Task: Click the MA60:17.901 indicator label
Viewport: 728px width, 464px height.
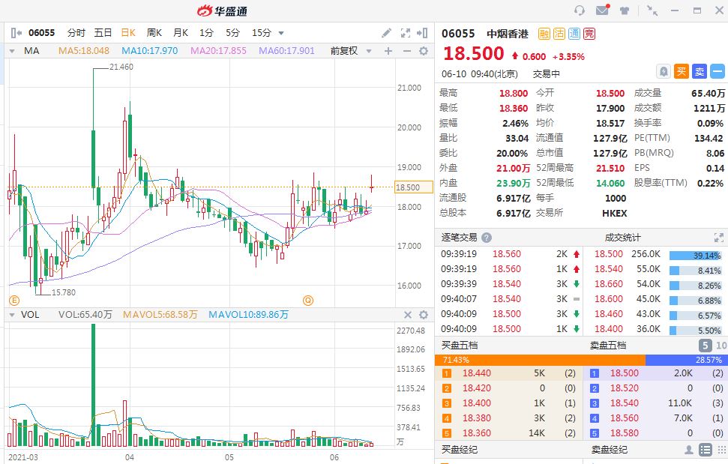Action: click(286, 50)
